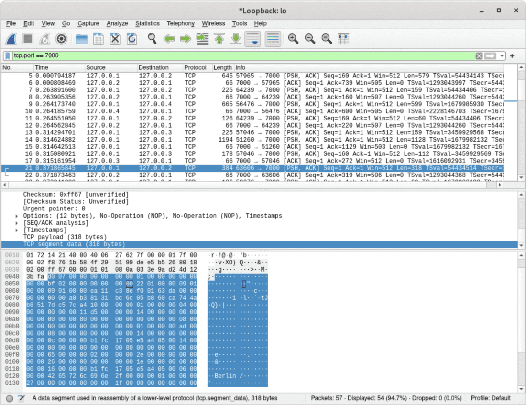Toggle packet list colorization
This screenshot has height=405, width=526.
[x=273, y=39]
